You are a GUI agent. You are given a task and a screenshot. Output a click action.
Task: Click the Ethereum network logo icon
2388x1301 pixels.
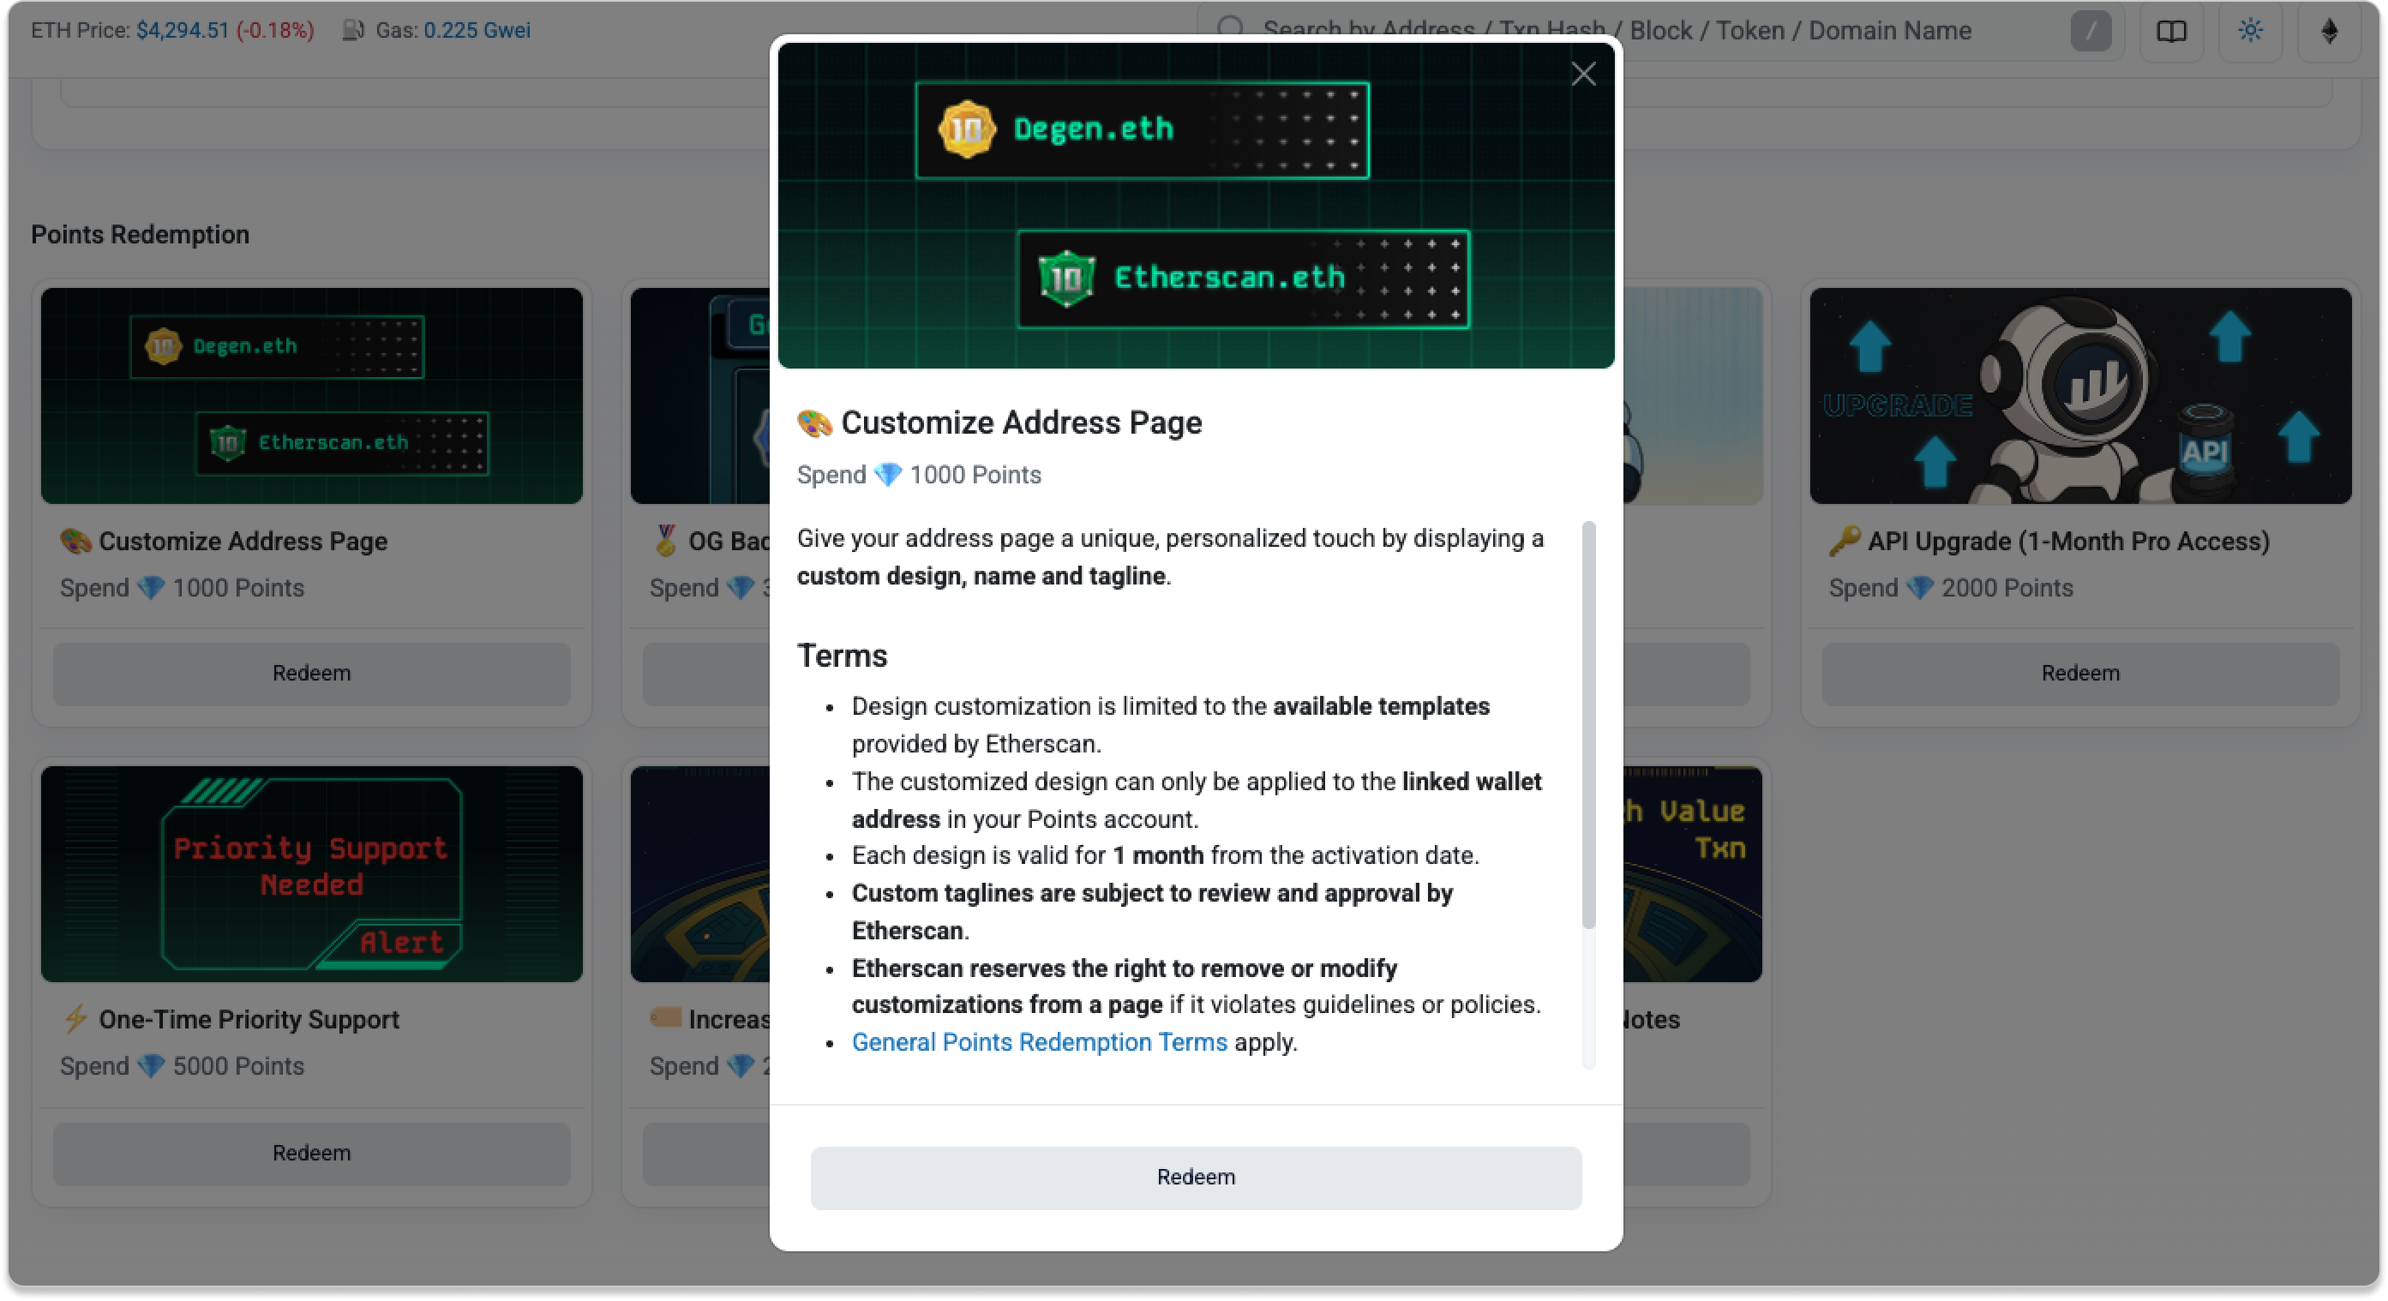(2329, 31)
